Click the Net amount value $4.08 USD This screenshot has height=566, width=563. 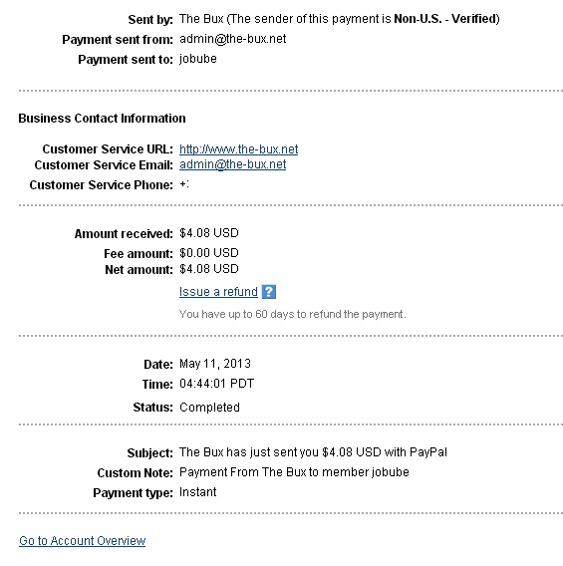(209, 269)
